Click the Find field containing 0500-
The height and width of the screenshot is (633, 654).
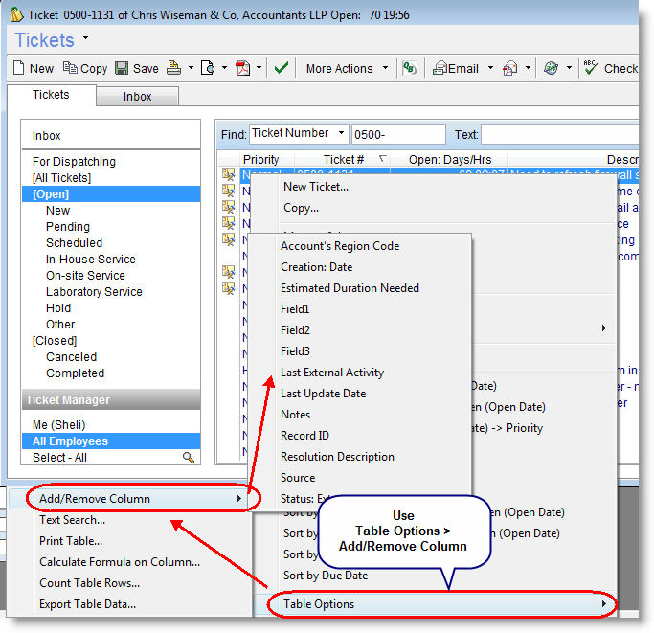pyautogui.click(x=397, y=134)
